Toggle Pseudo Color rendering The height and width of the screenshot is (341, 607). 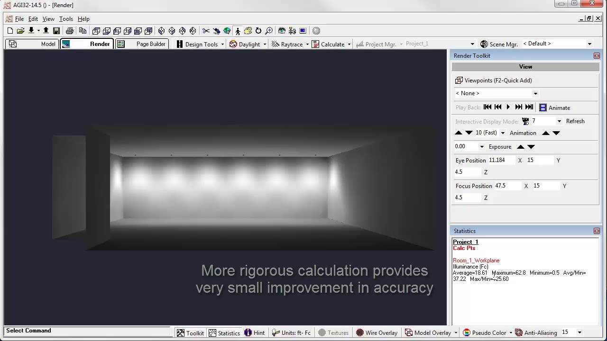coord(485,332)
